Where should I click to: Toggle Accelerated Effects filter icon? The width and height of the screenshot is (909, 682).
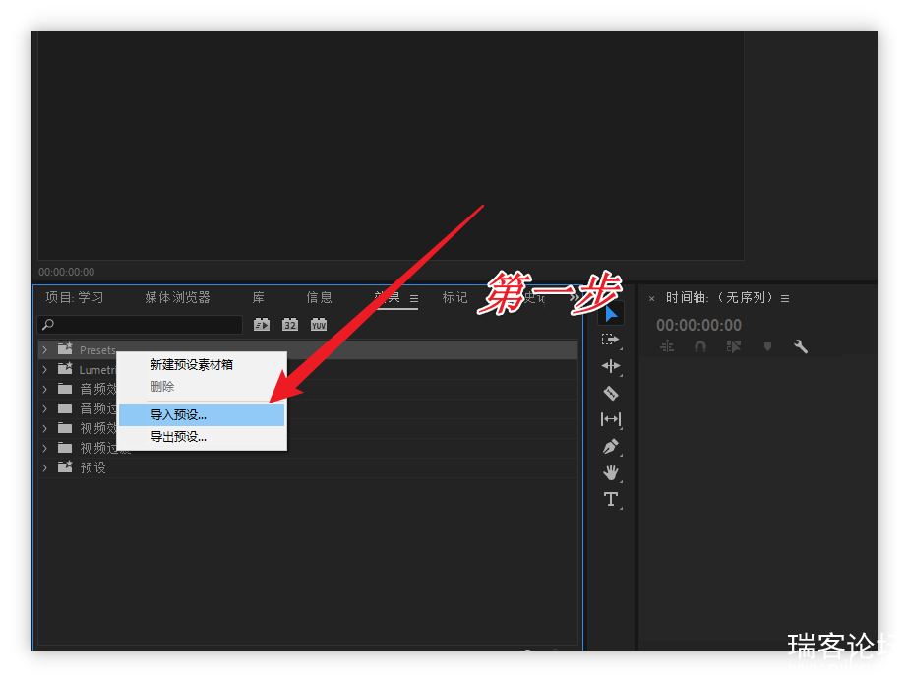coord(262,325)
